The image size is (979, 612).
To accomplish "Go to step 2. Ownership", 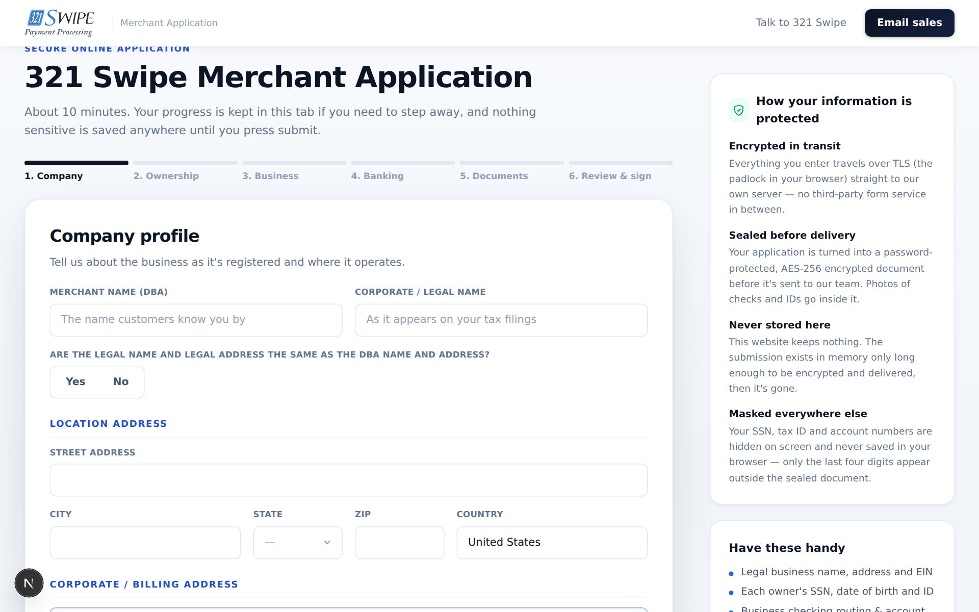I will (185, 171).
